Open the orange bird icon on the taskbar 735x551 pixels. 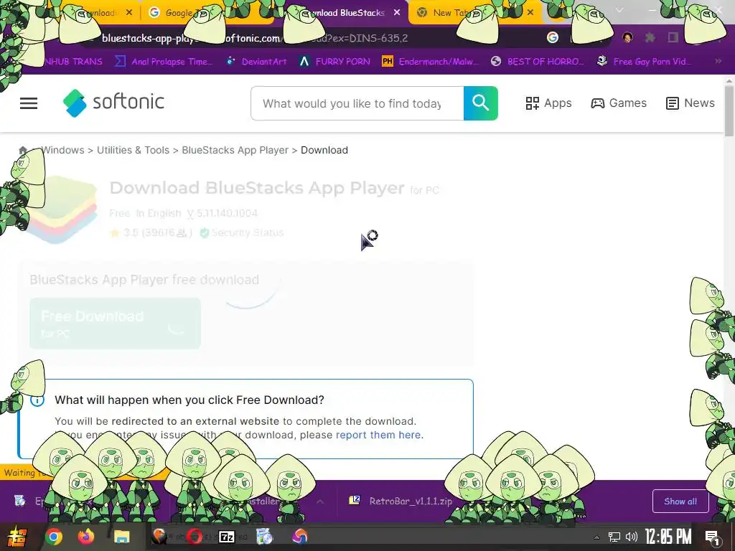(x=159, y=537)
